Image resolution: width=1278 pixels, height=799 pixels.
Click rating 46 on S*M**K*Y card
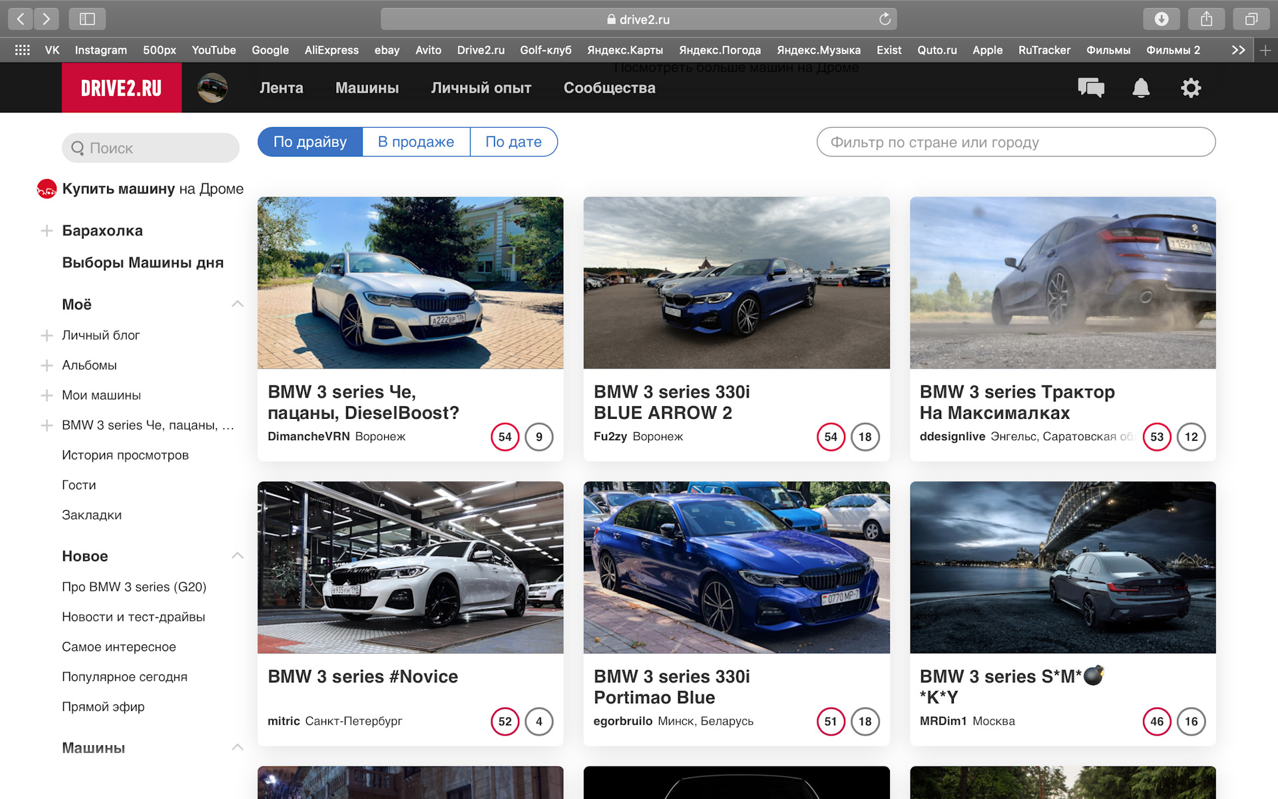tap(1157, 721)
